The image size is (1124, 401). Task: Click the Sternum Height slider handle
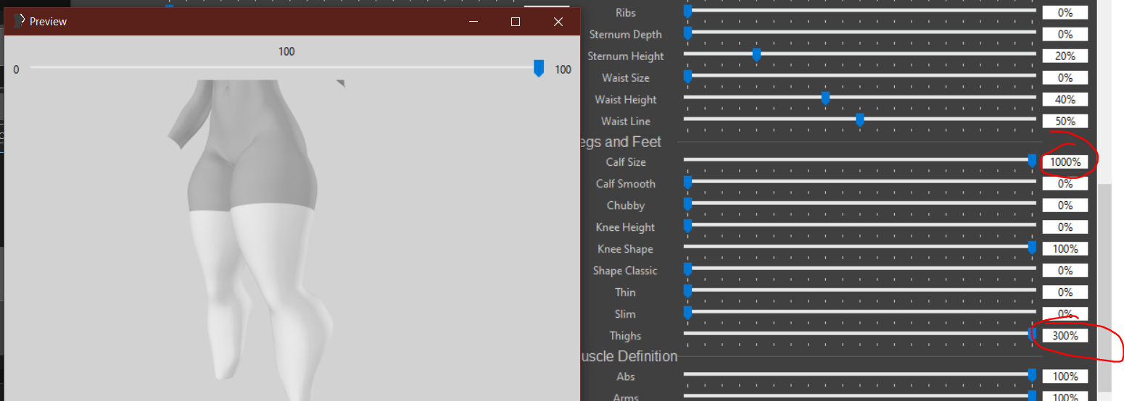click(x=756, y=54)
